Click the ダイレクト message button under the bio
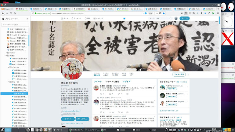 click(82, 119)
